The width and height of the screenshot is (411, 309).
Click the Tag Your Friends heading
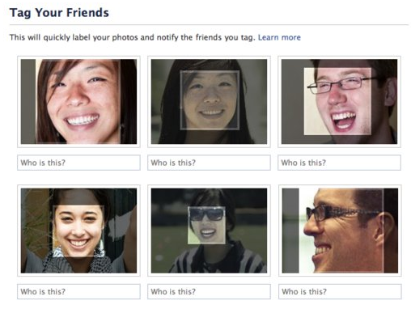pyautogui.click(x=59, y=13)
